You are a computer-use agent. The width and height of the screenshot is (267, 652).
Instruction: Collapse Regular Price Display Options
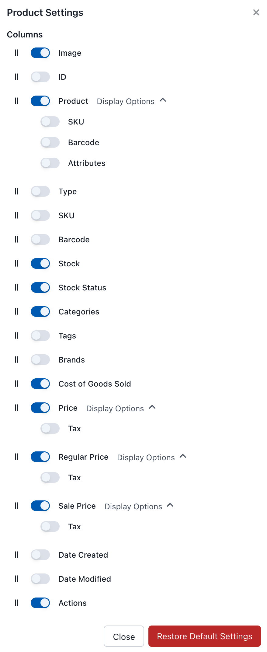coord(183,456)
